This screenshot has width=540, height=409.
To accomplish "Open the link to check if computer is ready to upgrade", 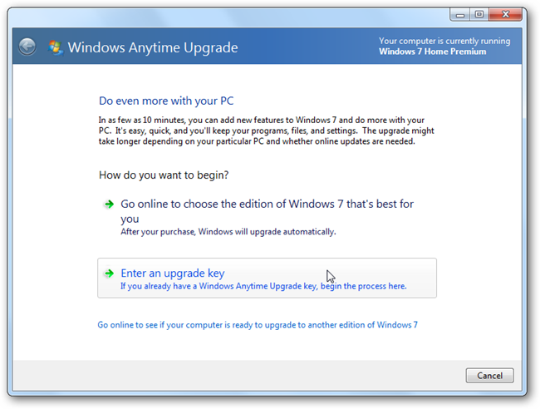I will [x=258, y=325].
